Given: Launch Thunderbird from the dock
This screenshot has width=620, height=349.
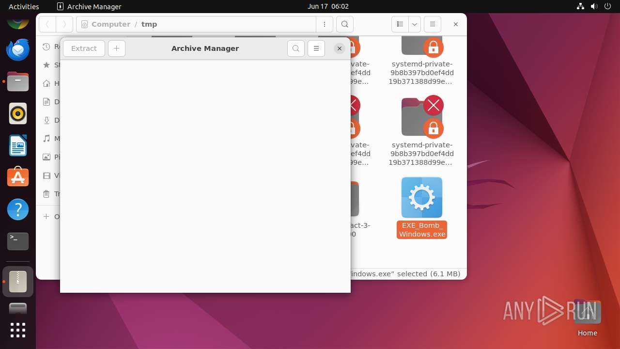Looking at the screenshot, I should pos(18,49).
